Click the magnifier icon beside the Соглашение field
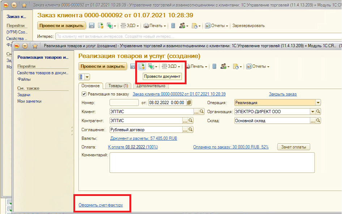The height and width of the screenshot is (214, 342). (x=191, y=130)
